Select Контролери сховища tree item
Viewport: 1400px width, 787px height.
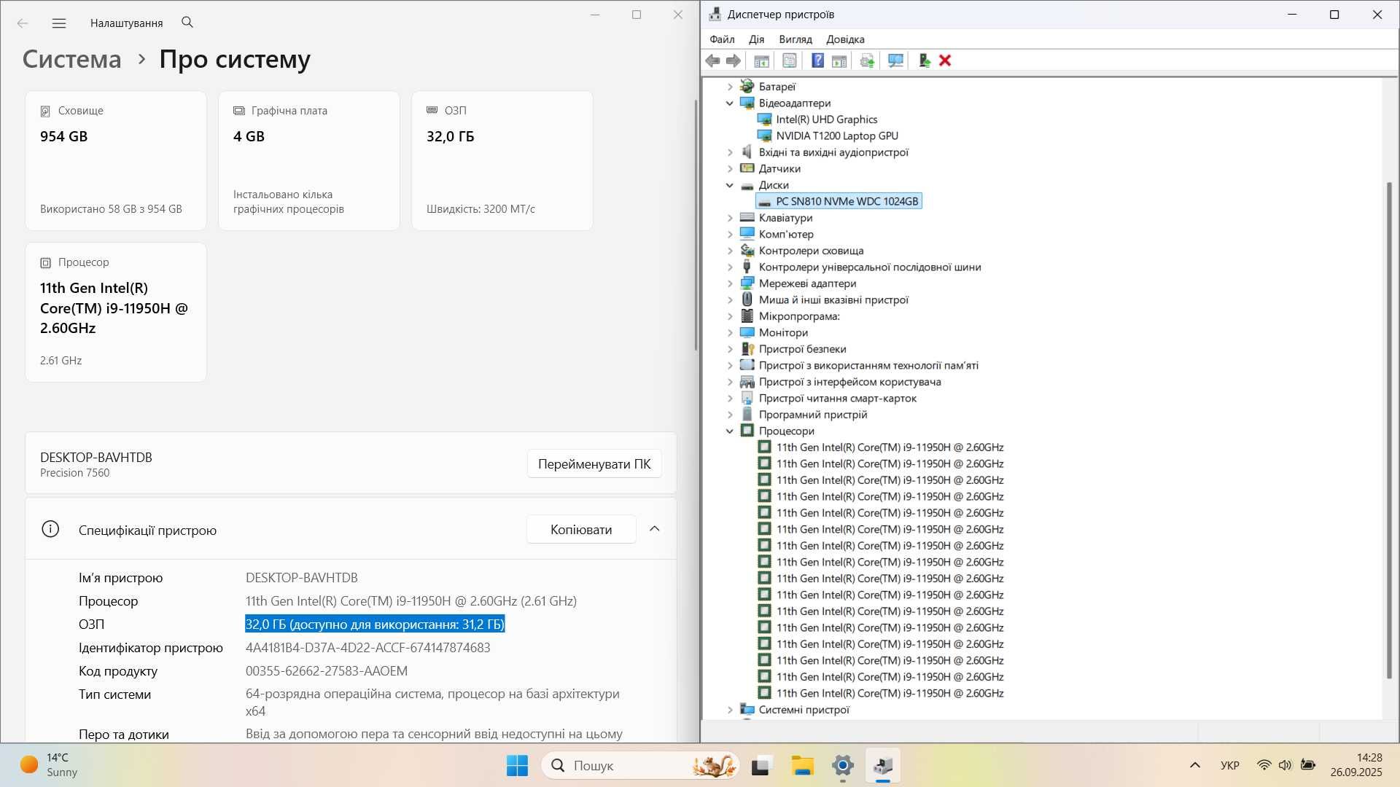click(811, 251)
